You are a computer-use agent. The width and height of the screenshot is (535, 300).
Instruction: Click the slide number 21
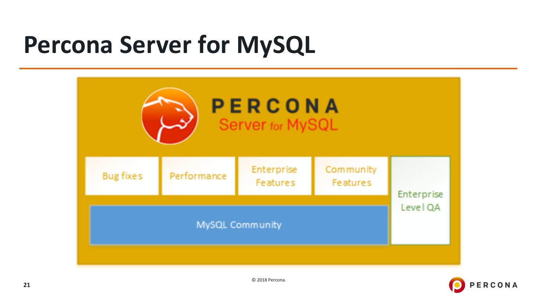click(26, 285)
